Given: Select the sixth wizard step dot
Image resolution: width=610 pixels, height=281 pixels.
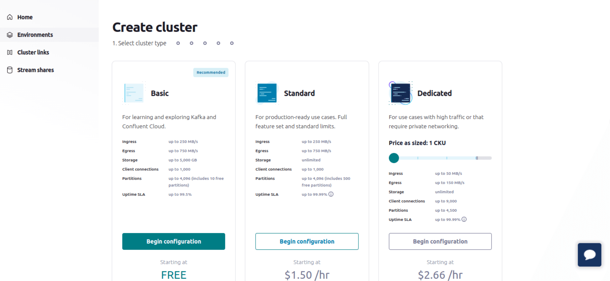Looking at the screenshot, I should click(x=232, y=43).
